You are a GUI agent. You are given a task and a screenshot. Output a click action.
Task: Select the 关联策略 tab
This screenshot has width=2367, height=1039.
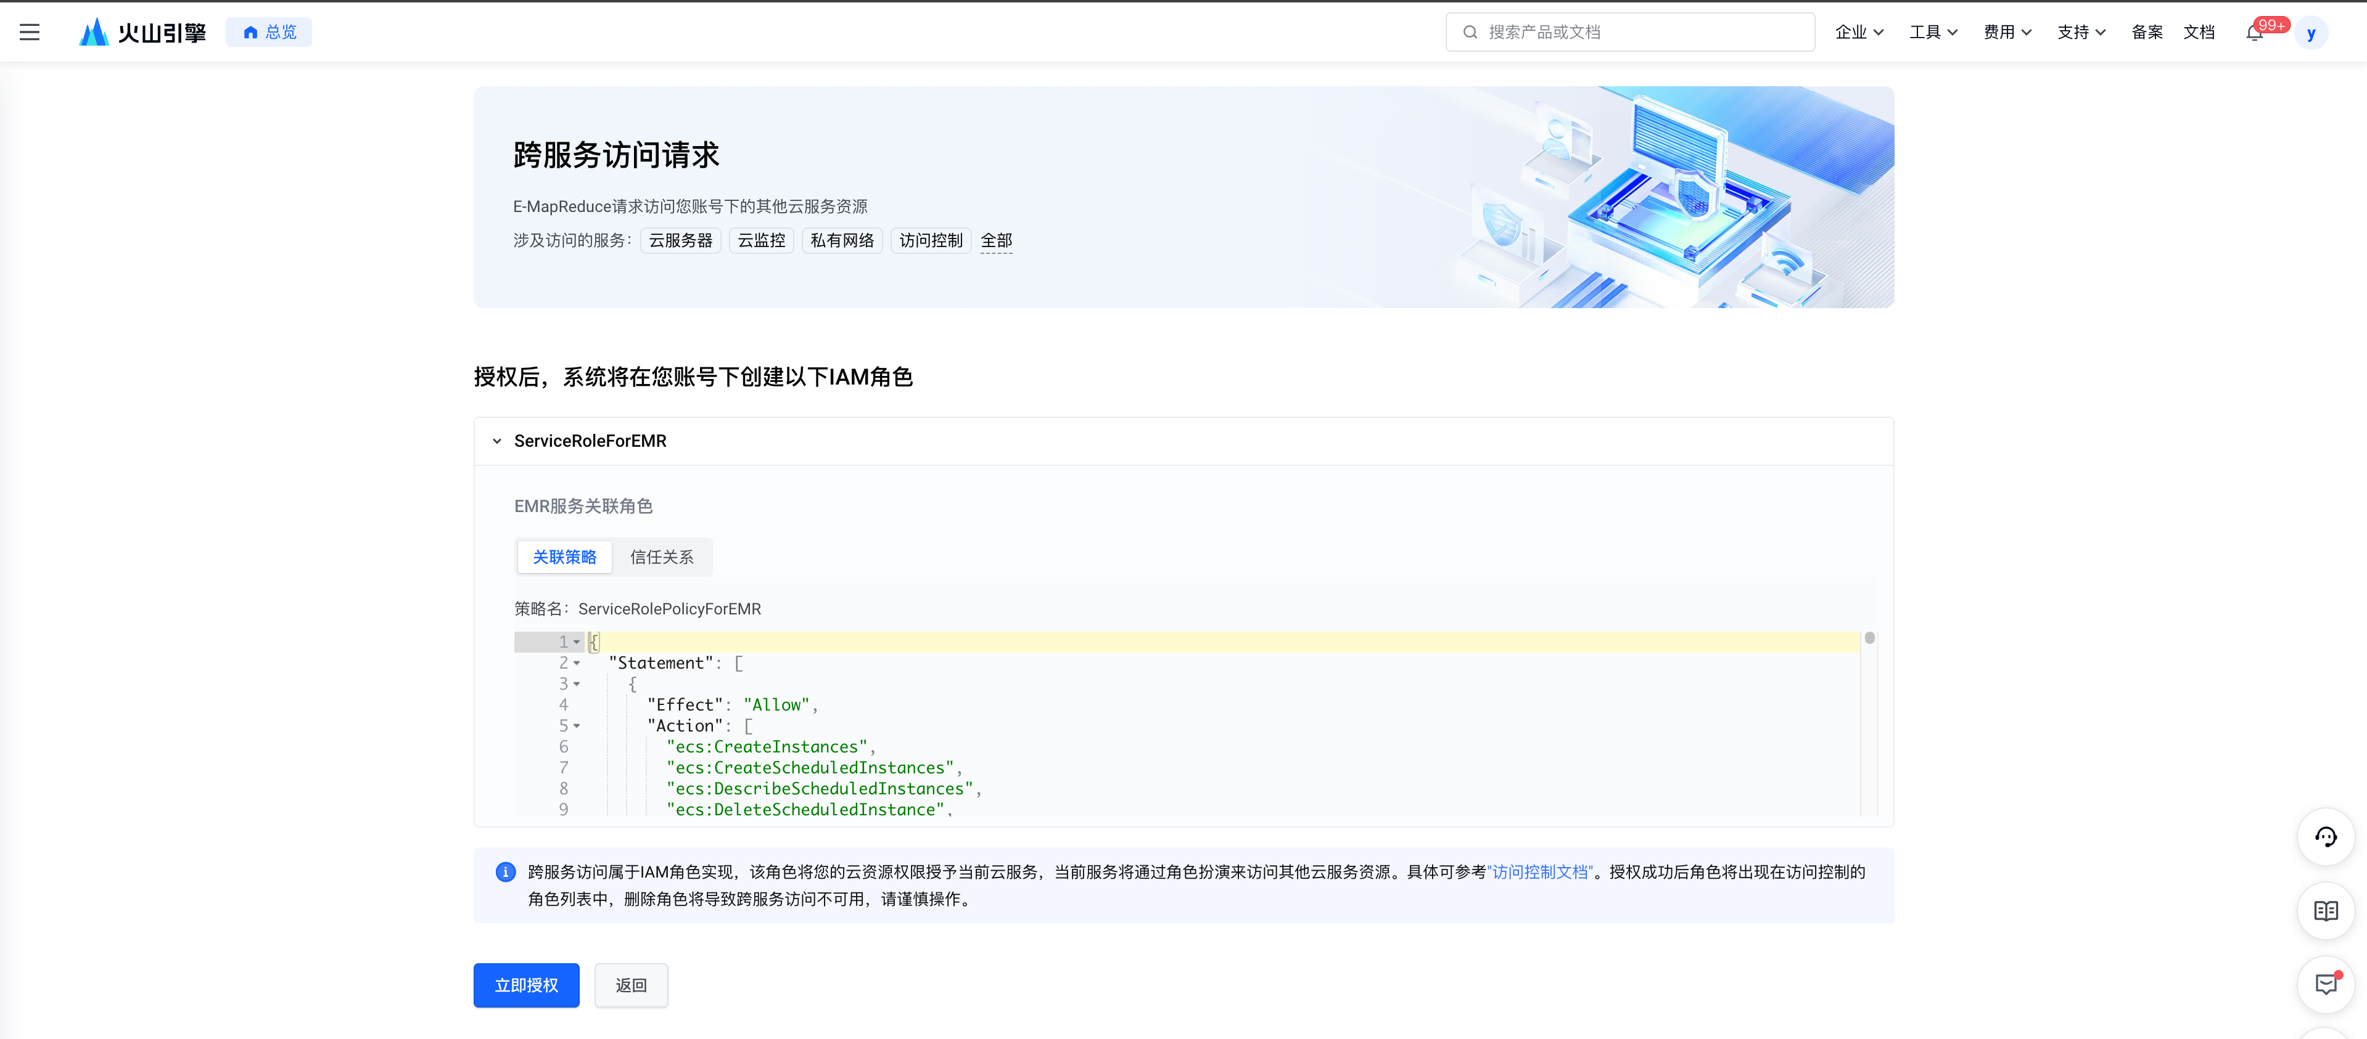click(x=564, y=557)
